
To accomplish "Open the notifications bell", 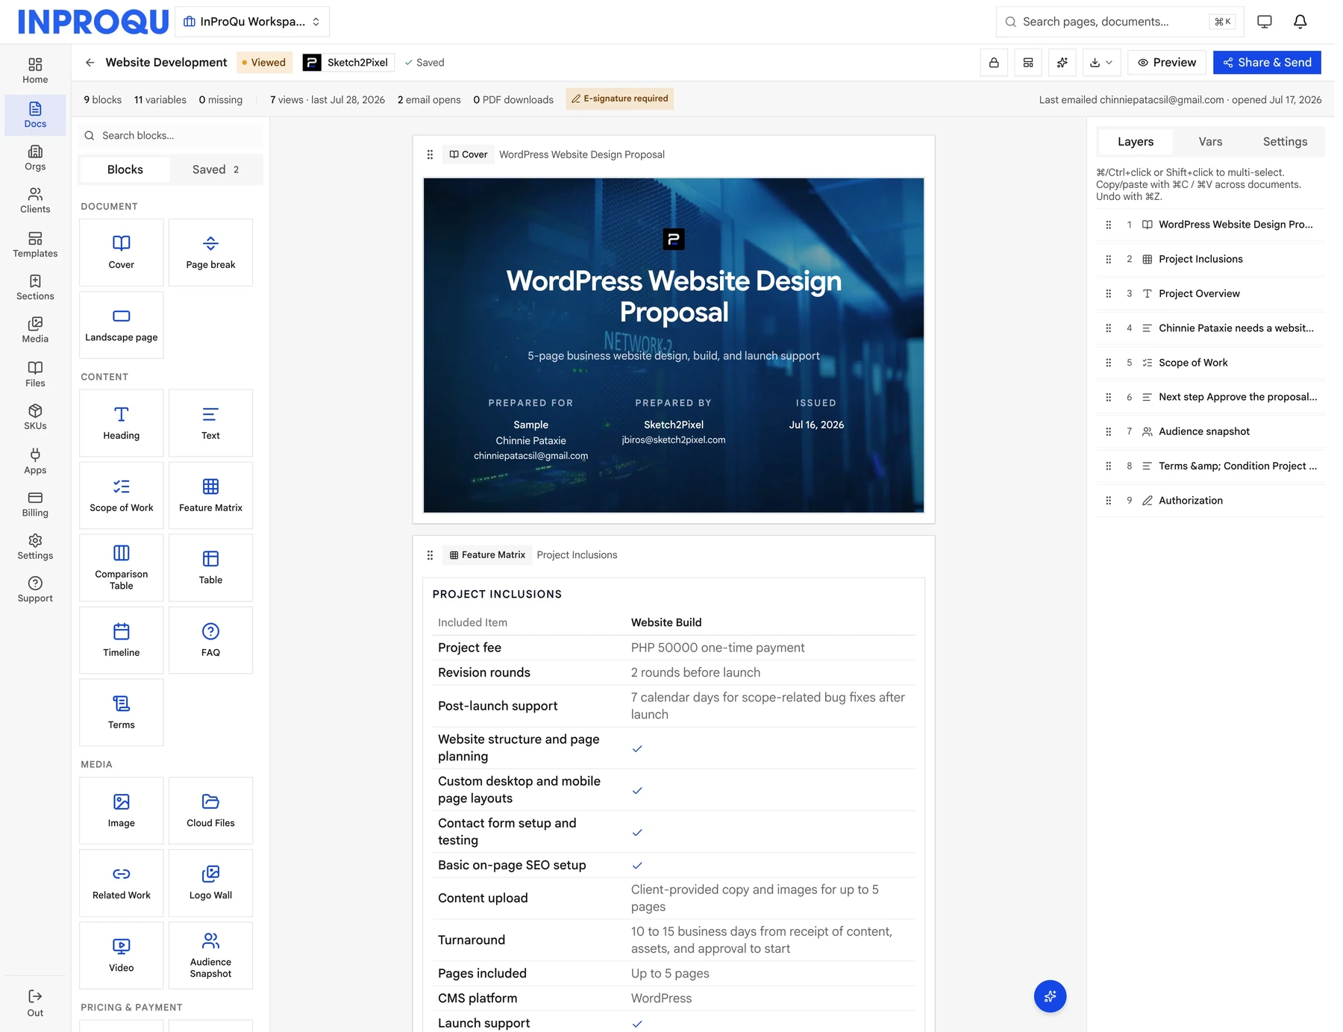I will coord(1300,22).
